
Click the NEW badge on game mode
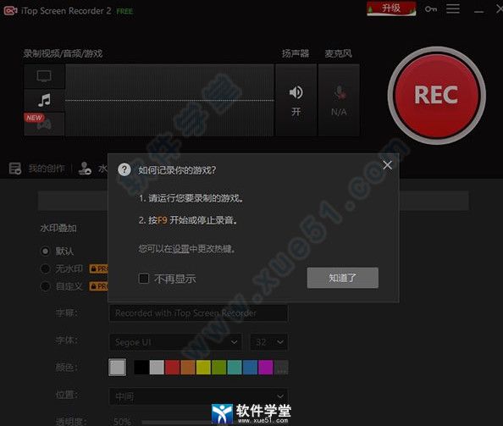tap(34, 118)
